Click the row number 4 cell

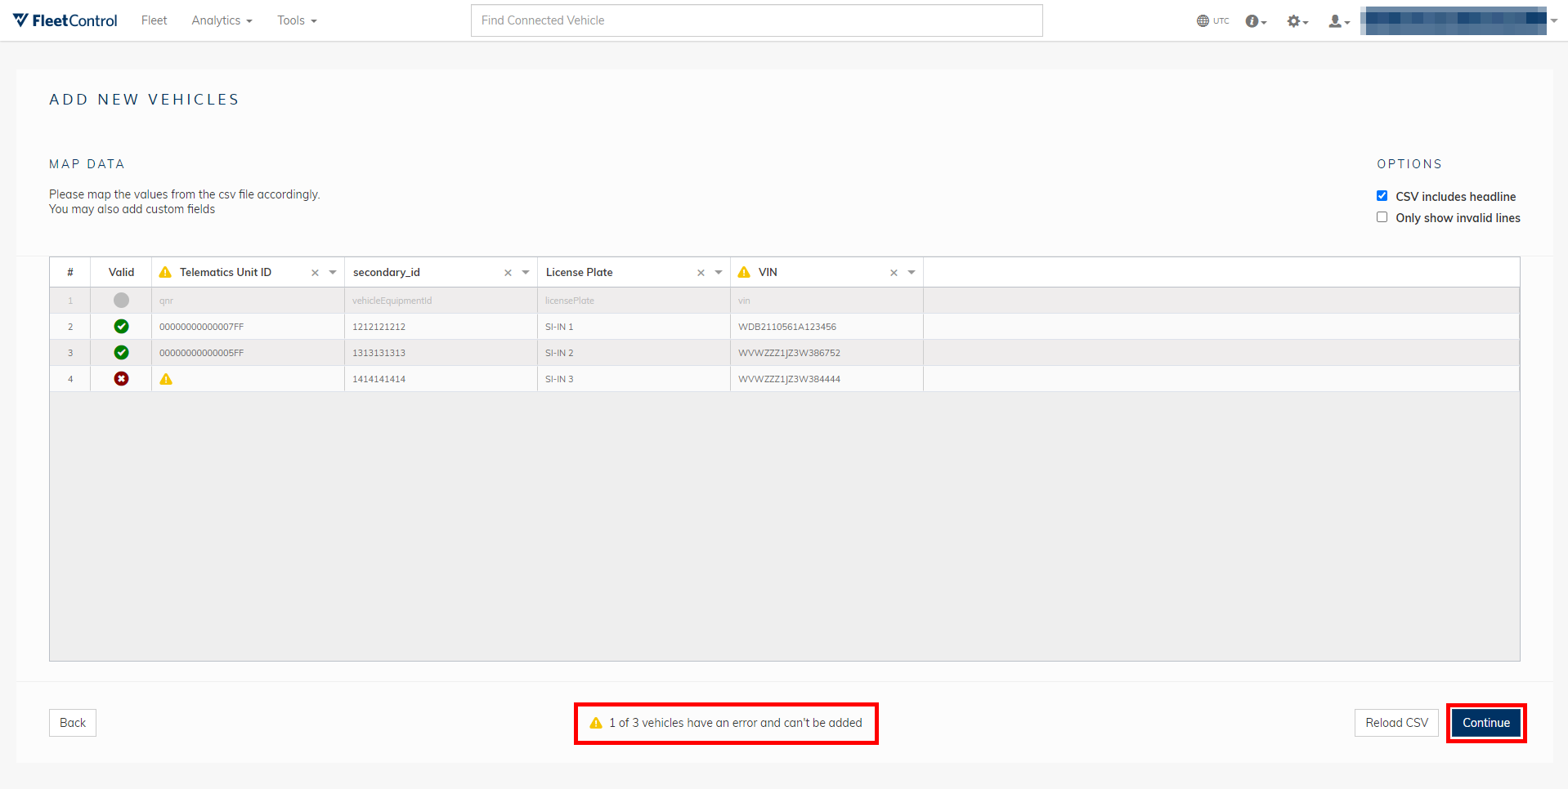click(x=70, y=379)
